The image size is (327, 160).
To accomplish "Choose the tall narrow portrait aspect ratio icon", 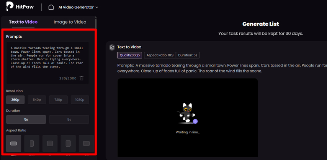I will coord(32,143).
